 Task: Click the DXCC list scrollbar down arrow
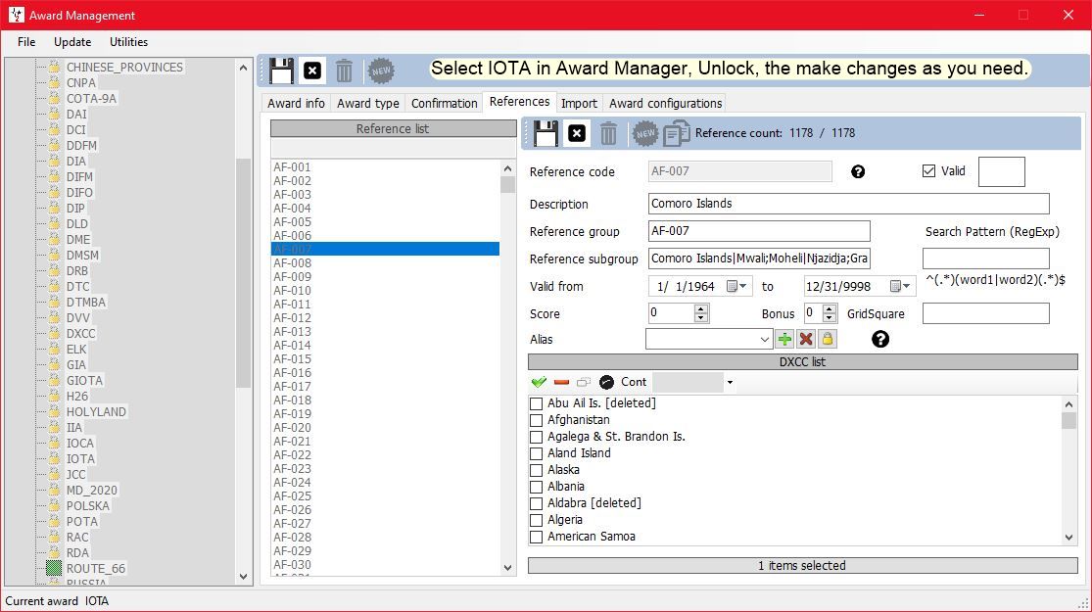pyautogui.click(x=1069, y=537)
